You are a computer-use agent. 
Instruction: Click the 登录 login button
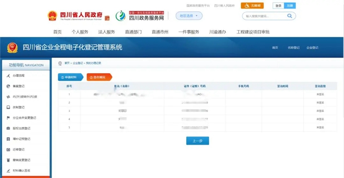pos(278,6)
